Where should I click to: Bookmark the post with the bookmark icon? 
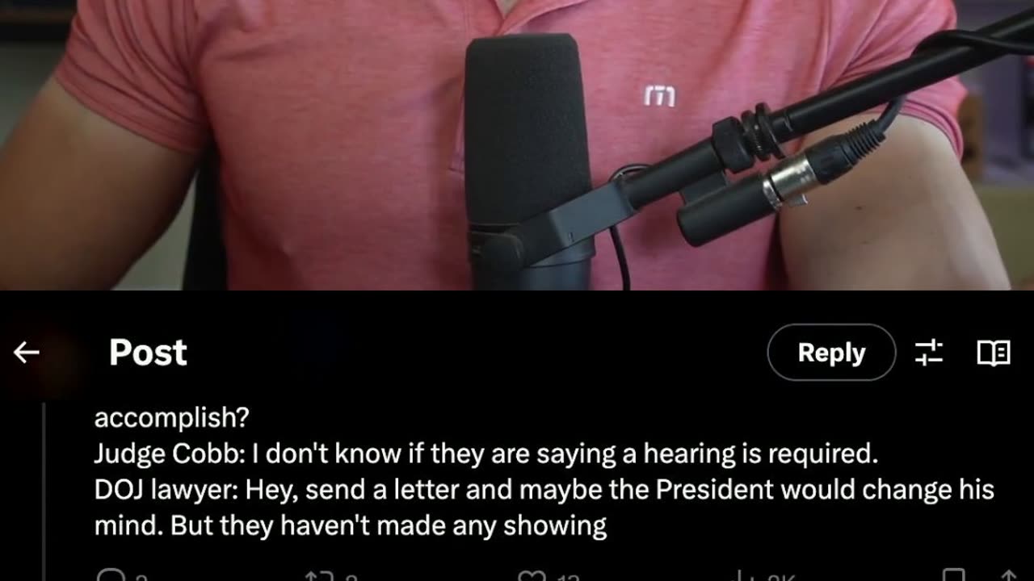[x=954, y=576]
